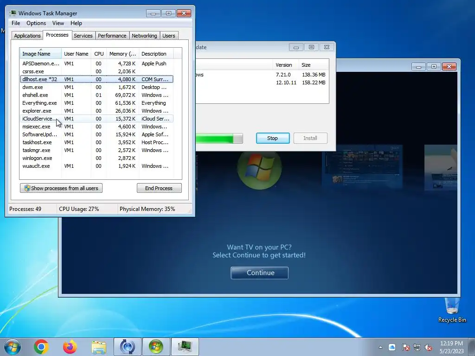Screen dimensions: 475x356
Task: Click the Processes: 49 status entry
Action: pos(26,209)
